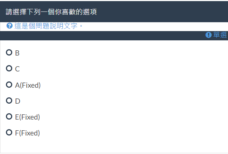Click the A(Fixed) label text
Screen dimensions: 228x154
pyautogui.click(x=28, y=86)
